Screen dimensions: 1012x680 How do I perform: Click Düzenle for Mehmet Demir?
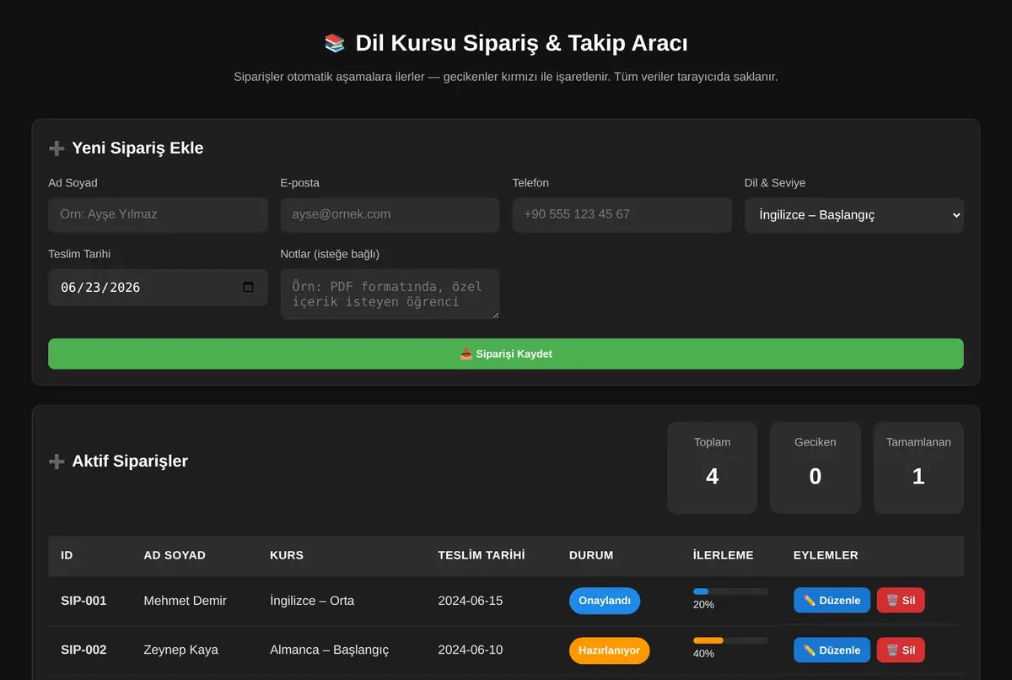[832, 601]
